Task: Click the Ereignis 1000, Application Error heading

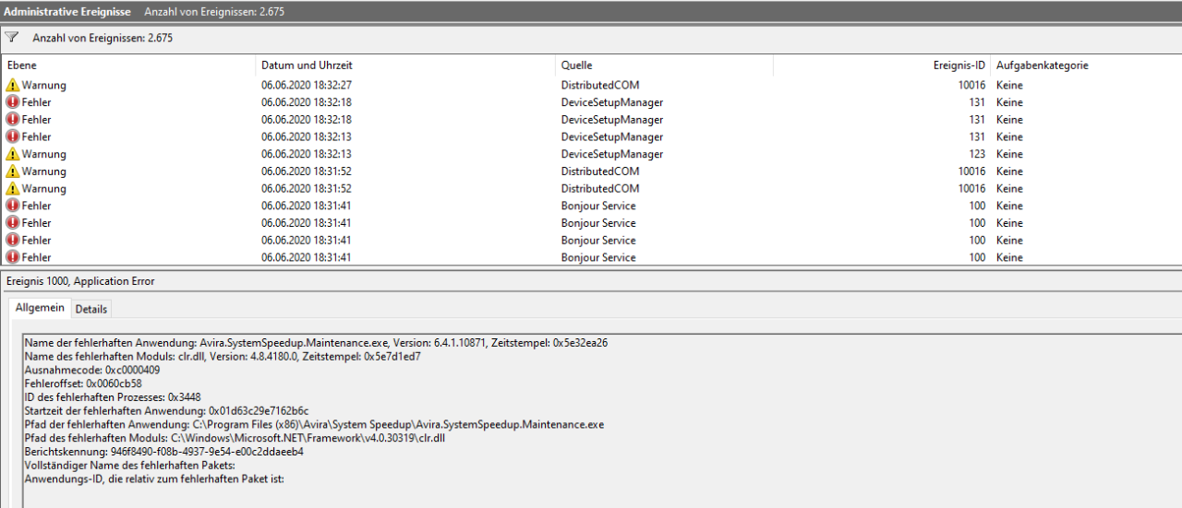Action: point(81,280)
